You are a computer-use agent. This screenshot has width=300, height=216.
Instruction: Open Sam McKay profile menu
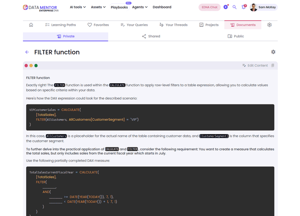(263, 7)
